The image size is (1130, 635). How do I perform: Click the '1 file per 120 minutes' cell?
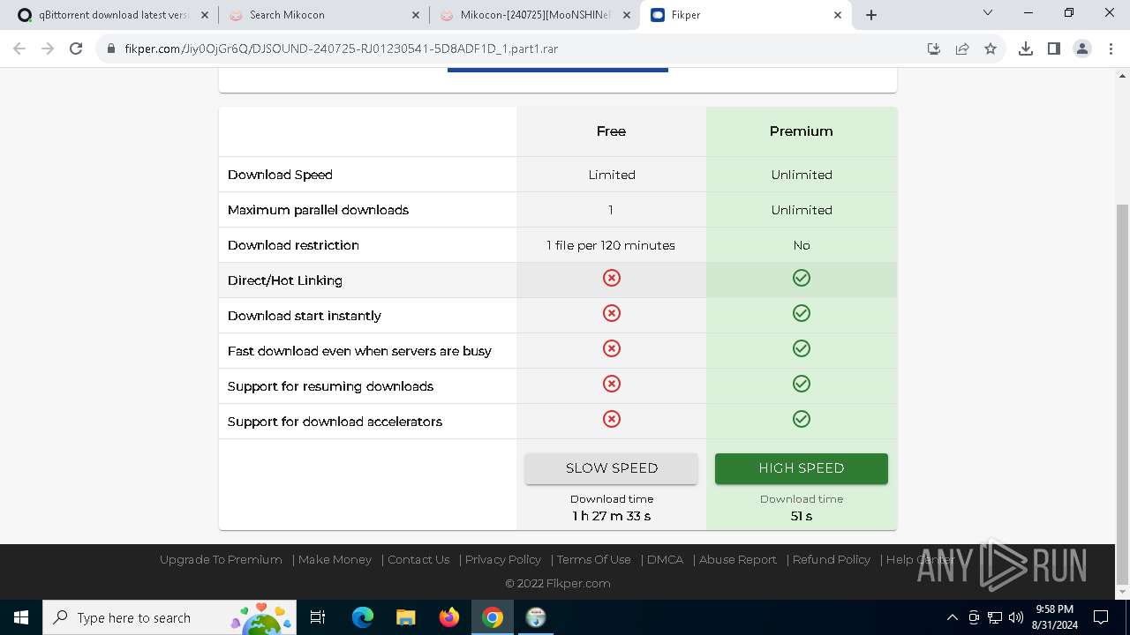[x=611, y=245]
